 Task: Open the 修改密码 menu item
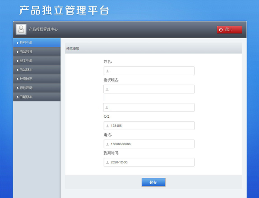click(x=37, y=88)
